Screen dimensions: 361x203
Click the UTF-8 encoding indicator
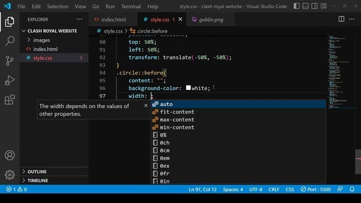pos(256,189)
